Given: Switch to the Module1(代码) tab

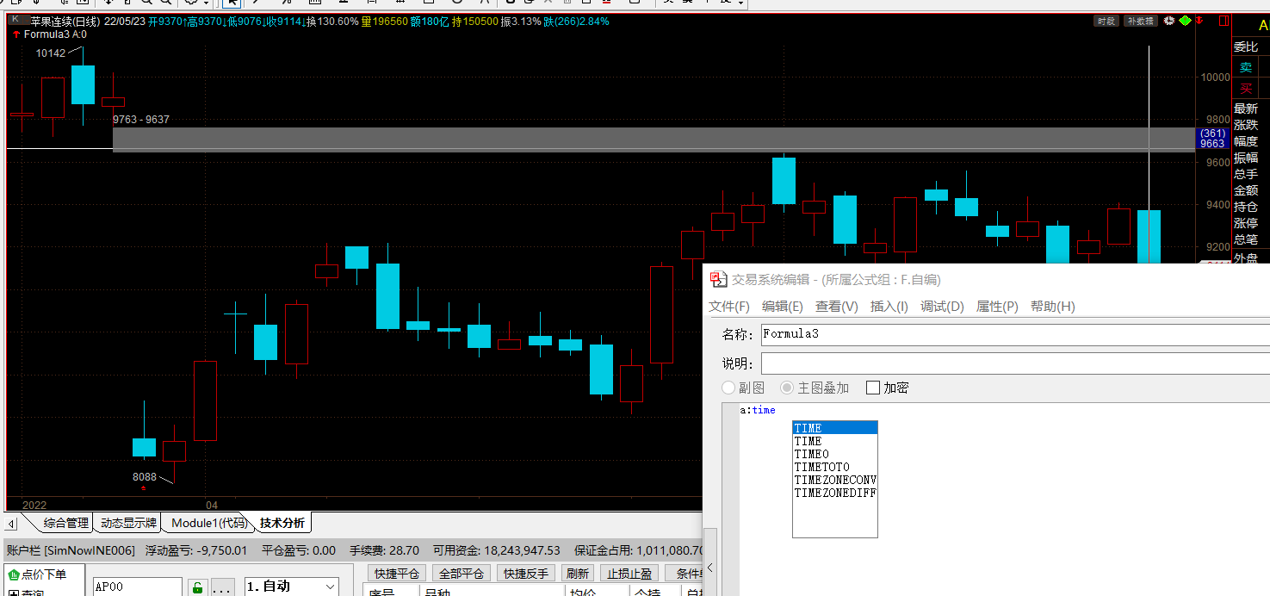Looking at the screenshot, I should coord(209,523).
